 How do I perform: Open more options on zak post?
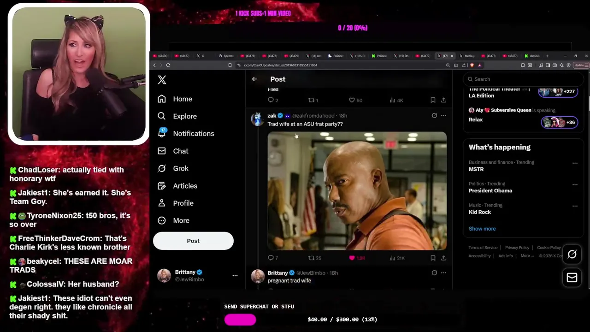[443, 116]
